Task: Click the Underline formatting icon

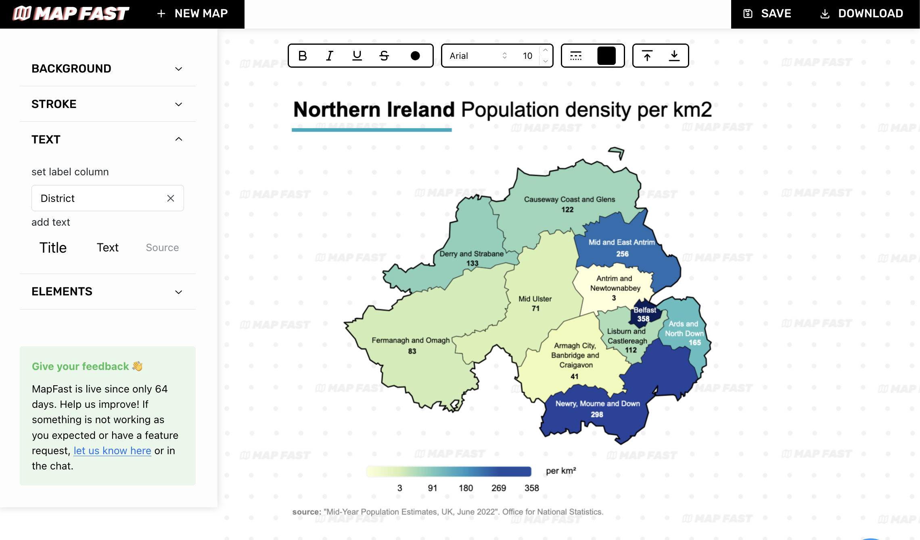Action: [357, 55]
